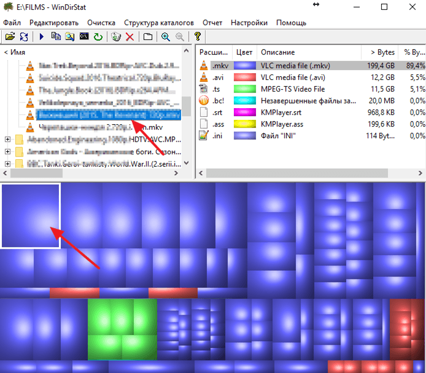Click the Описание column header

[277, 52]
